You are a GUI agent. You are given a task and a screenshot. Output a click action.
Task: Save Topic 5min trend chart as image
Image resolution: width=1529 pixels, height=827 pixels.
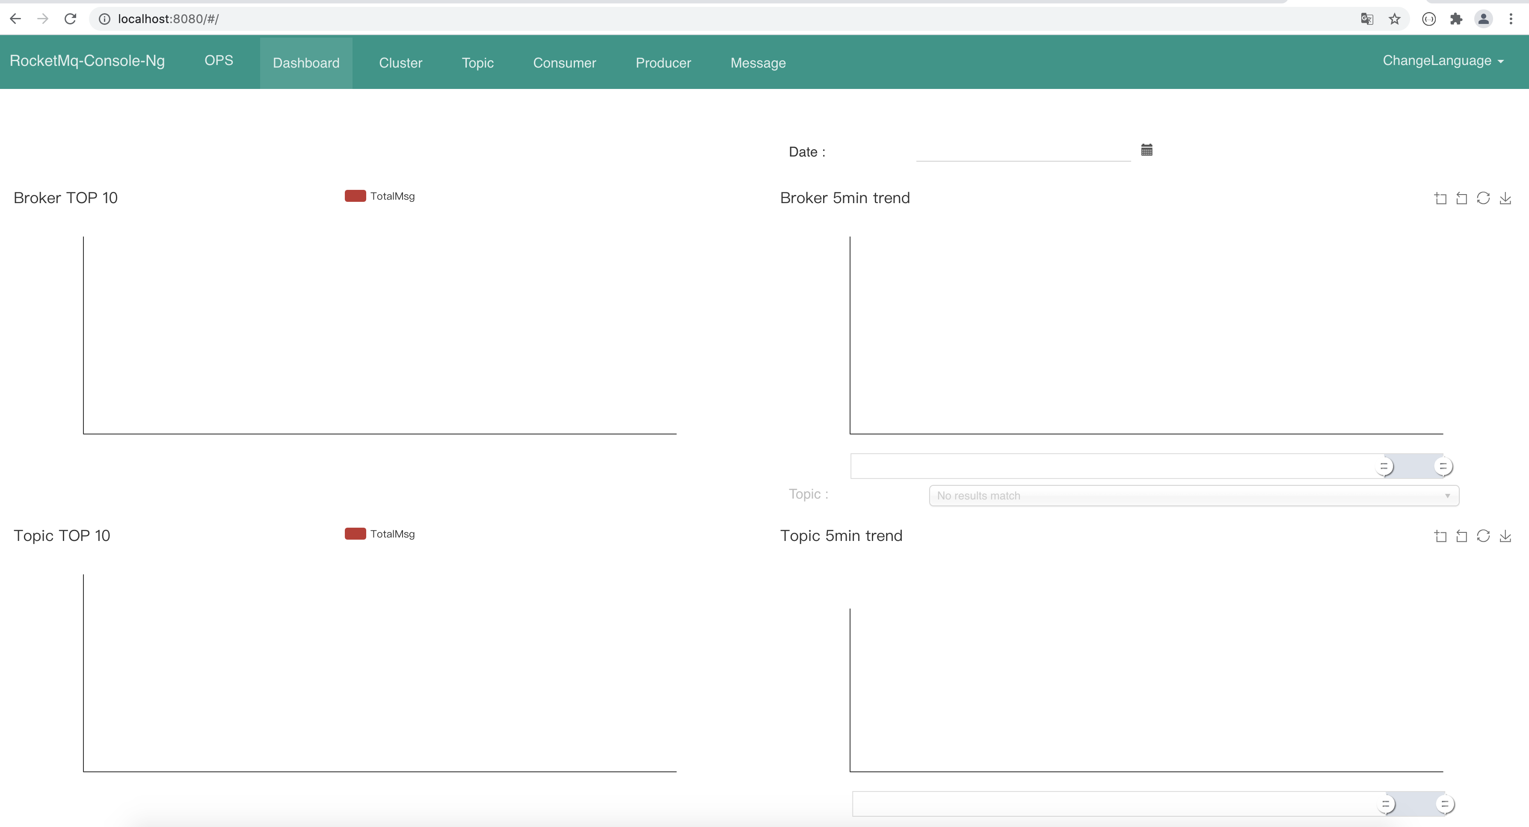1505,536
